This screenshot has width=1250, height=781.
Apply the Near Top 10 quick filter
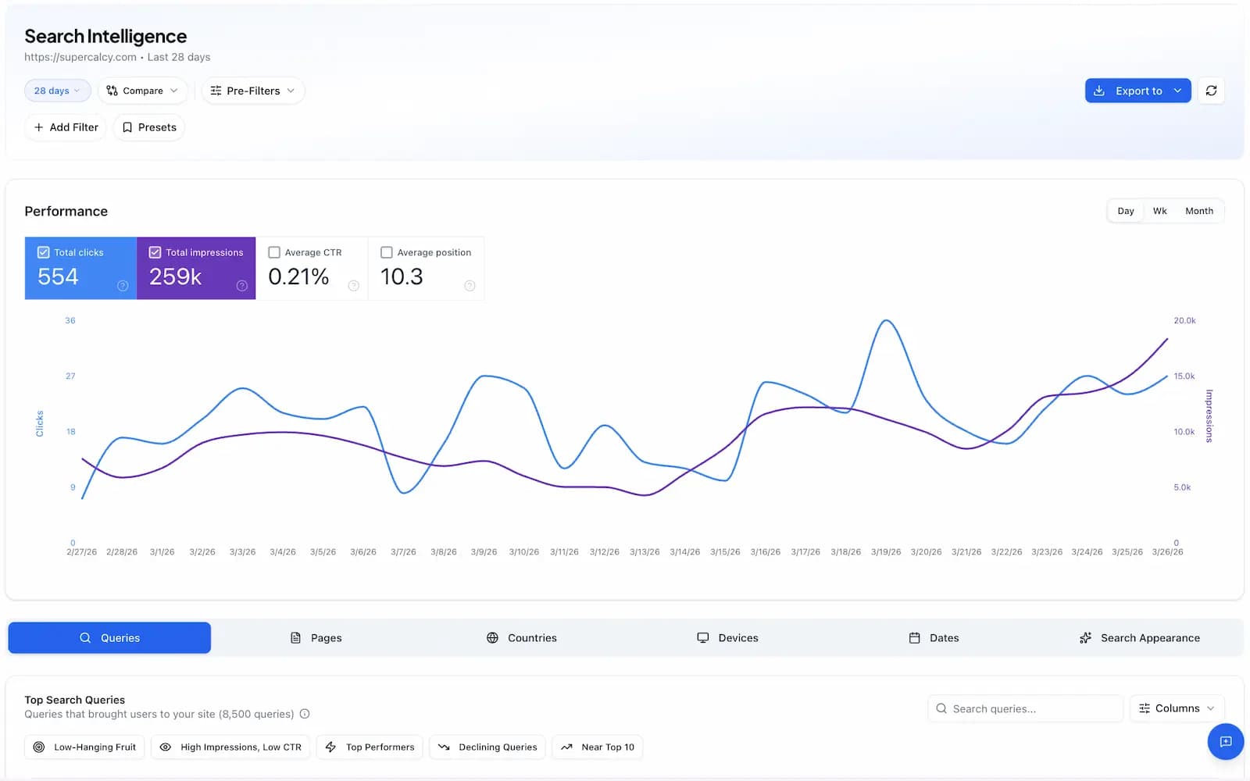[598, 747]
